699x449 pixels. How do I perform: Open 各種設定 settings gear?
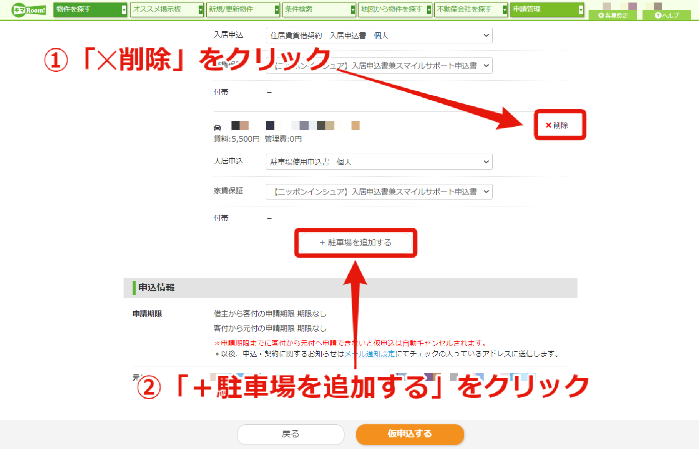click(613, 15)
